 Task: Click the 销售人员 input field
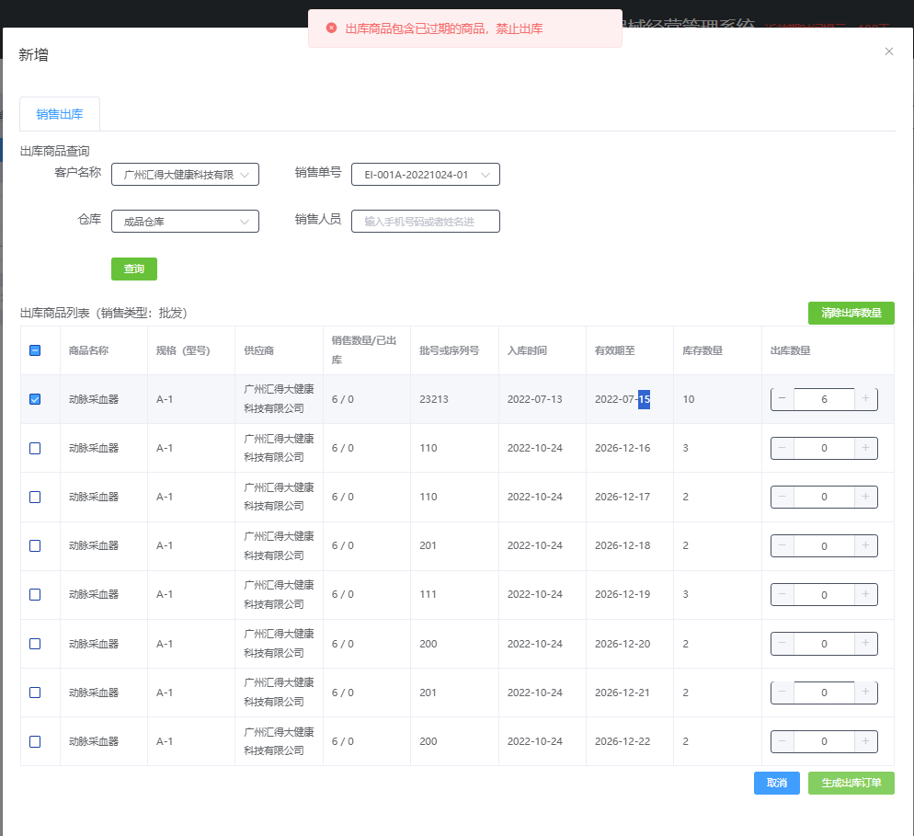[x=425, y=222]
